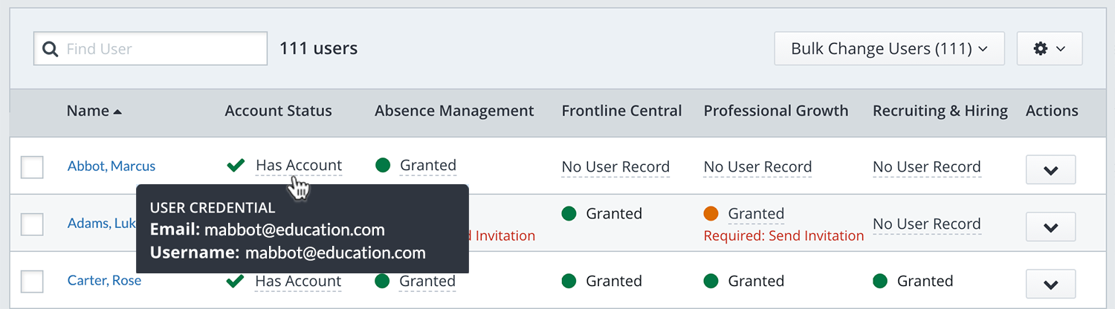The width and height of the screenshot is (1115, 309).
Task: Click the green checkmark beside Abbot's Has Account
Action: pyautogui.click(x=236, y=166)
